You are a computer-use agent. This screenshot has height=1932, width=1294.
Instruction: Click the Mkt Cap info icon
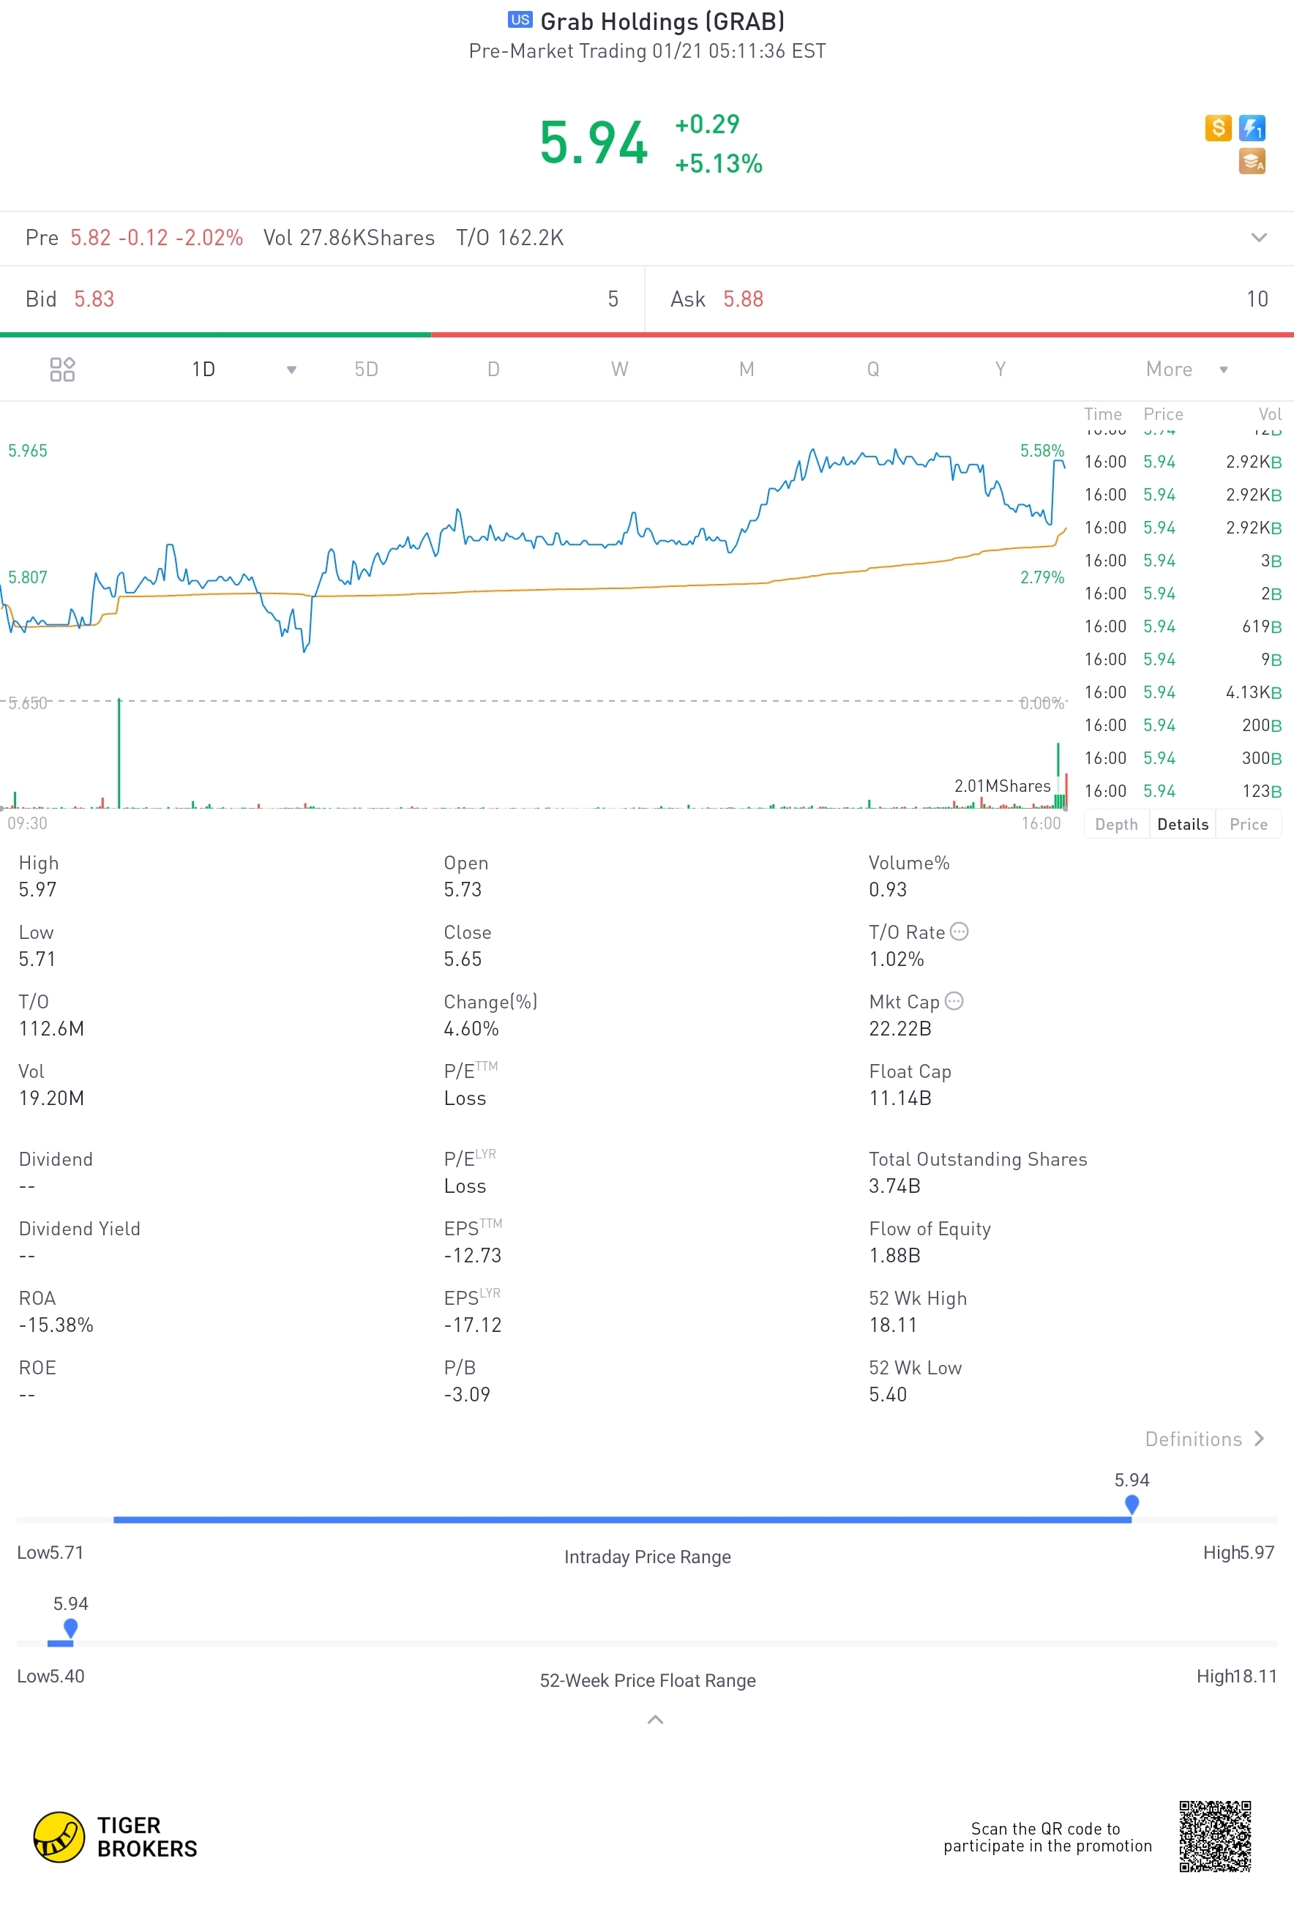tap(953, 1000)
